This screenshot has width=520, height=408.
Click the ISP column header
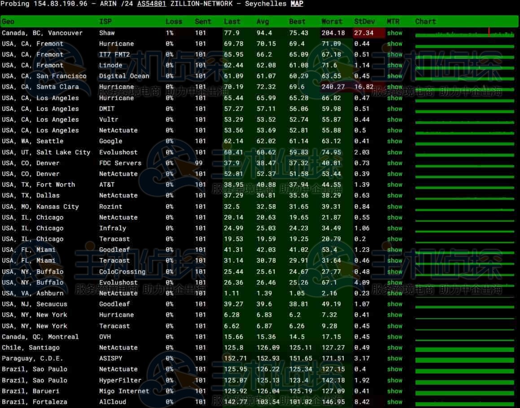point(105,22)
